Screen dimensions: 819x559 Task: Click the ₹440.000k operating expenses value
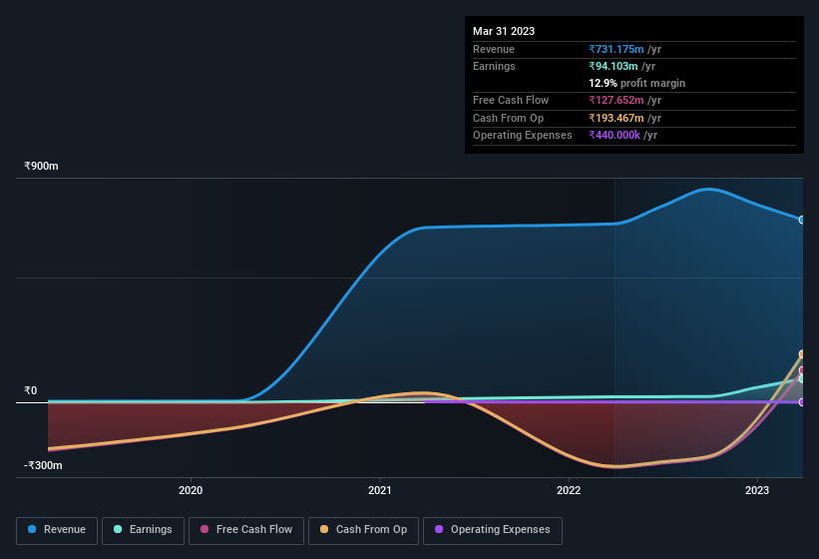point(614,136)
